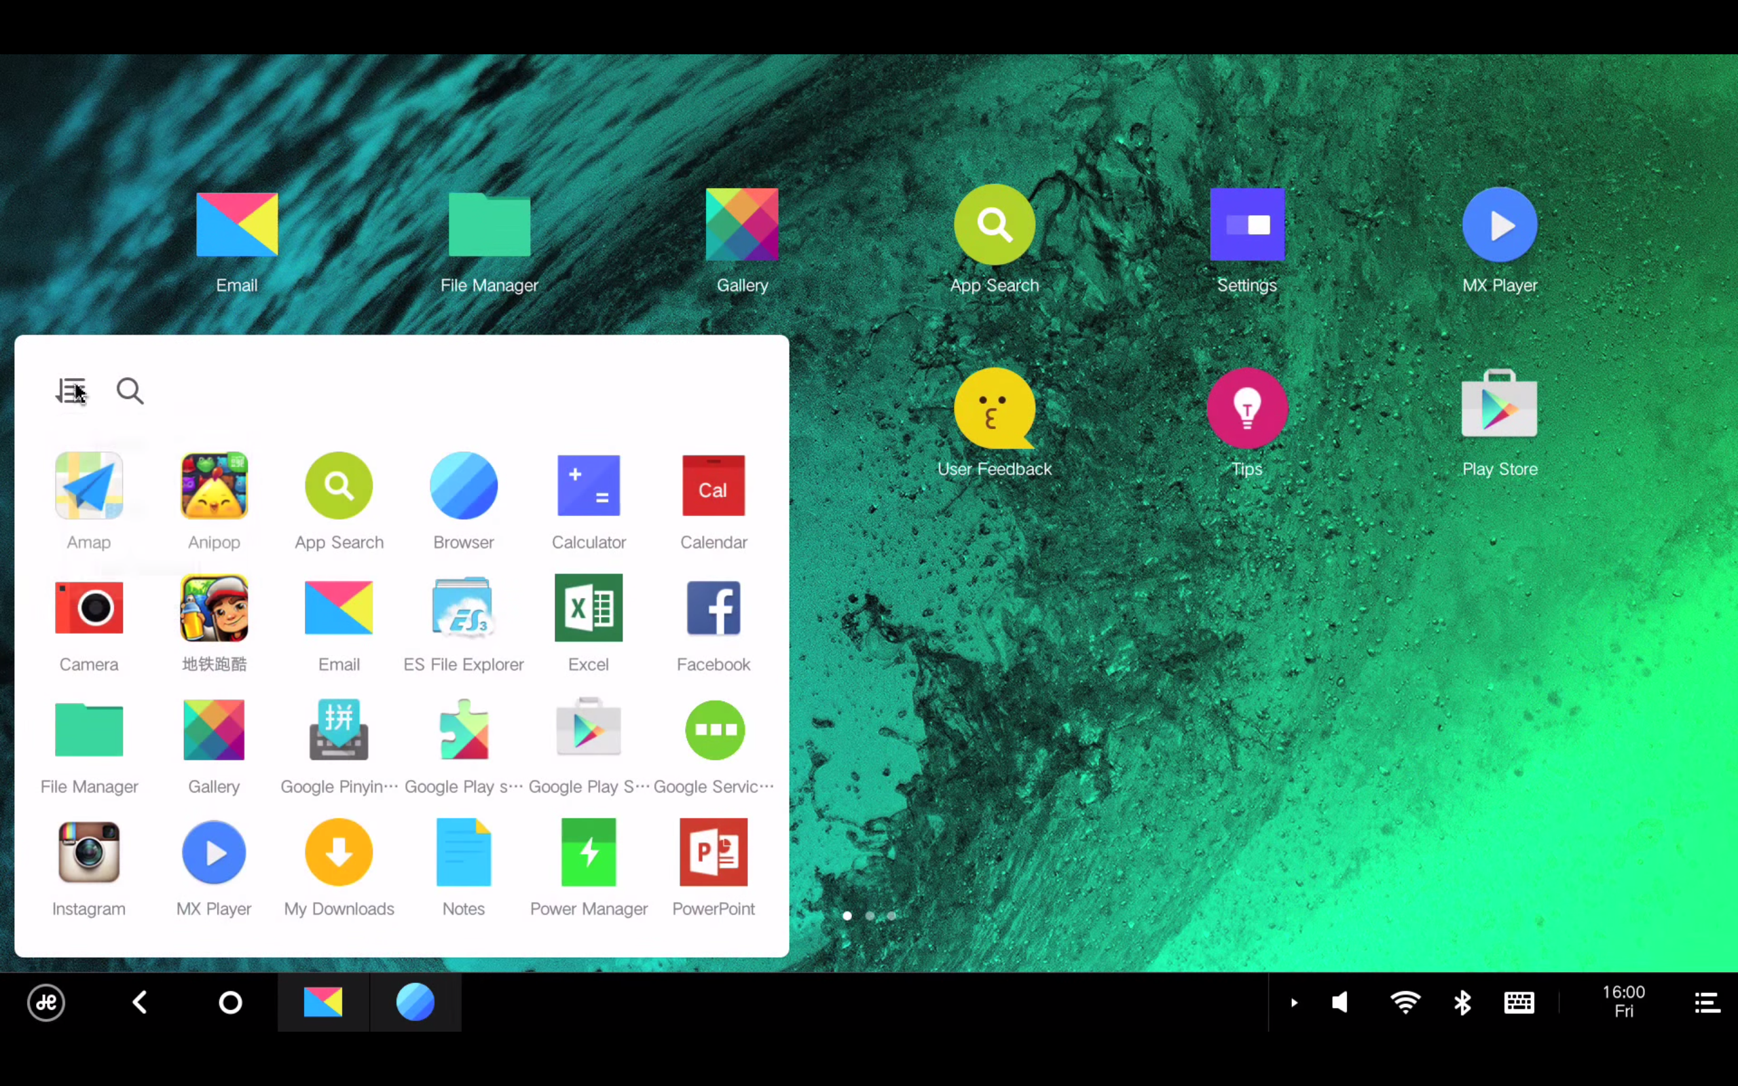Expand hidden system tray icons arrow
1738x1086 pixels.
coord(1294,1002)
